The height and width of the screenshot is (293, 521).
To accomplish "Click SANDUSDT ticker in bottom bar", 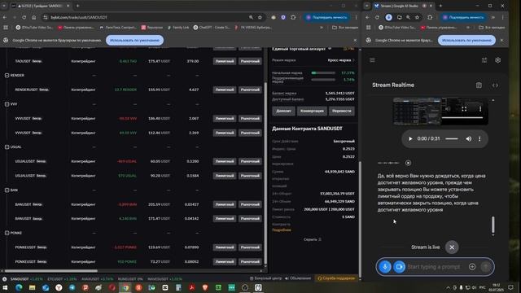I will [27, 279].
